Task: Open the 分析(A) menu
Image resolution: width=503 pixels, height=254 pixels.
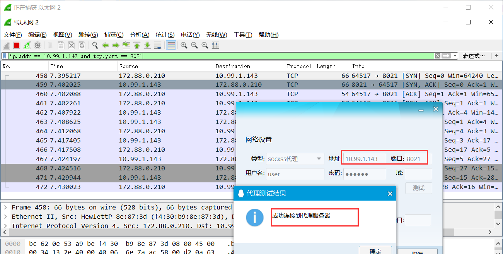Action: pyautogui.click(x=140, y=35)
